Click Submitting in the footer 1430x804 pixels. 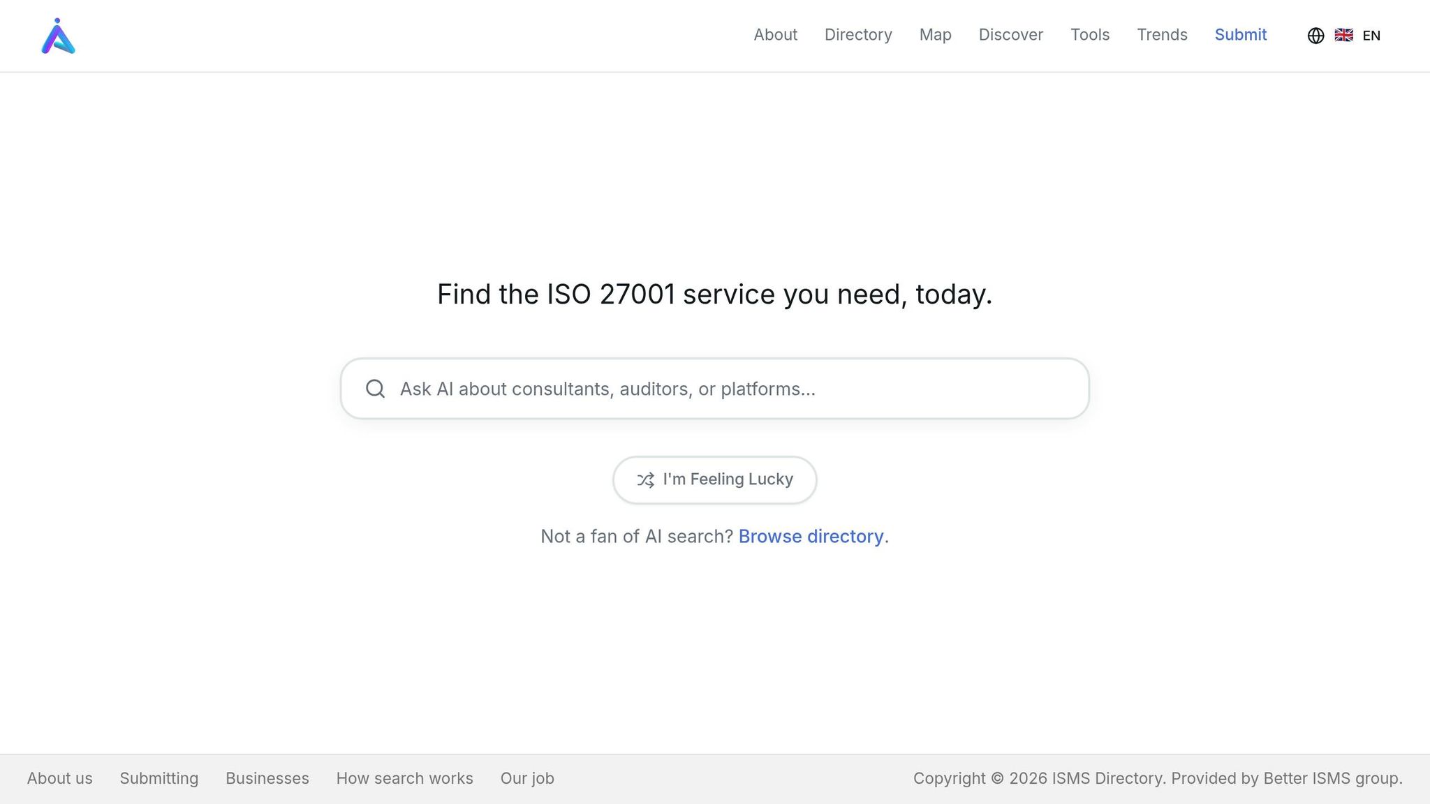click(159, 777)
